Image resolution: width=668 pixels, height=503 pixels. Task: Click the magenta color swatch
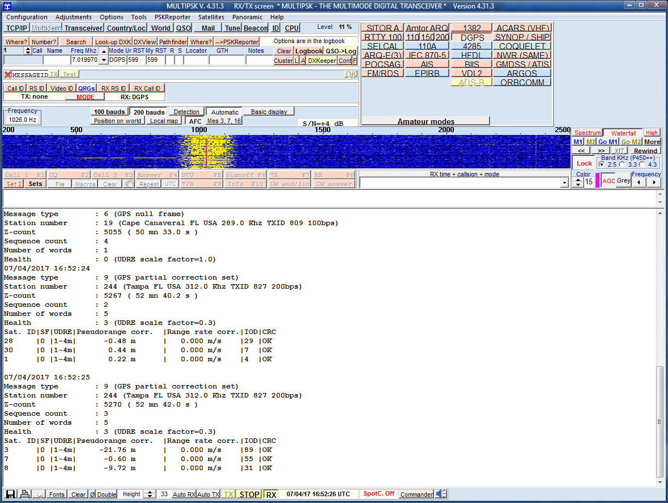tap(597, 181)
